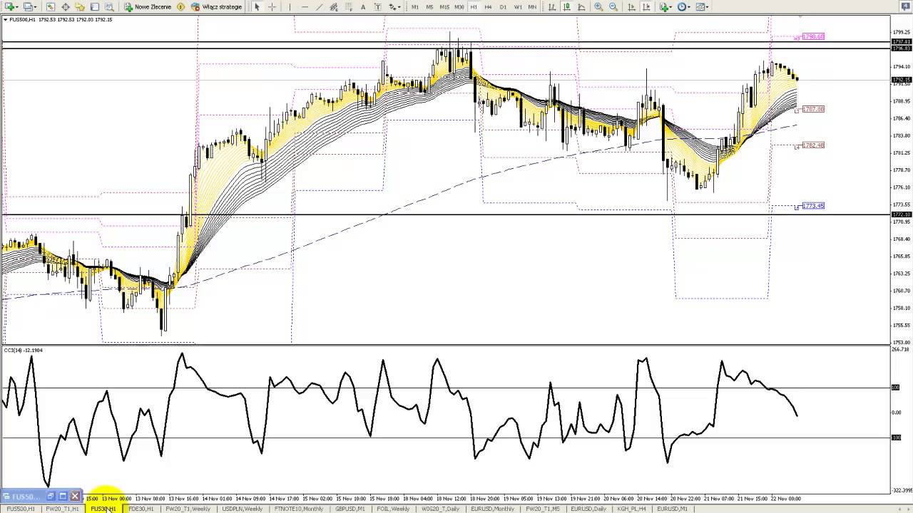Set timeframe to M30

tap(459, 6)
